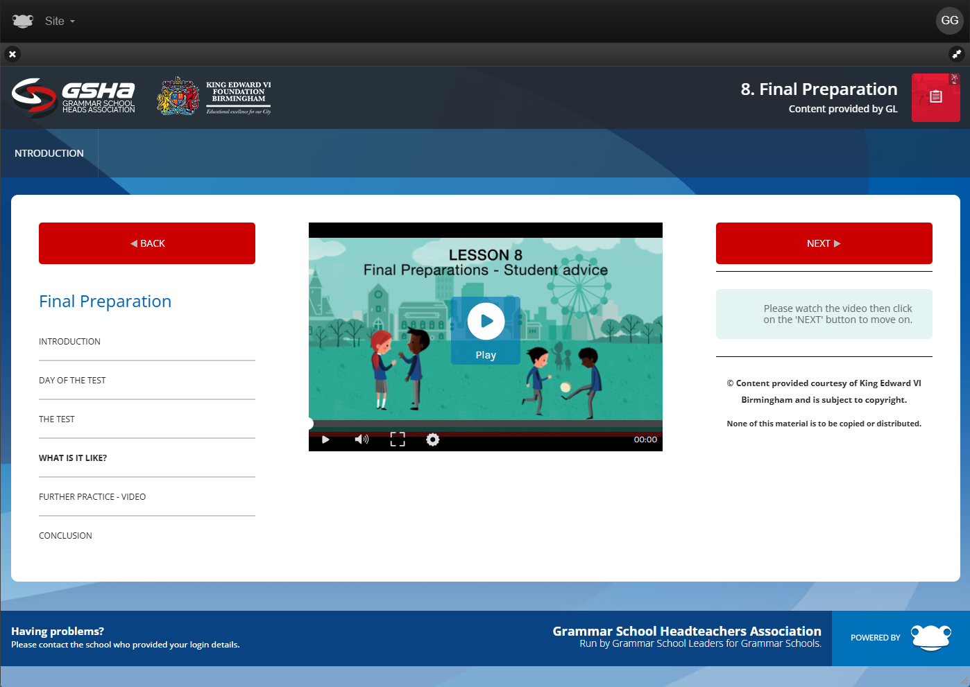This screenshot has height=687, width=970.
Task: Select the NTRODUCTION tab
Action: click(x=49, y=153)
